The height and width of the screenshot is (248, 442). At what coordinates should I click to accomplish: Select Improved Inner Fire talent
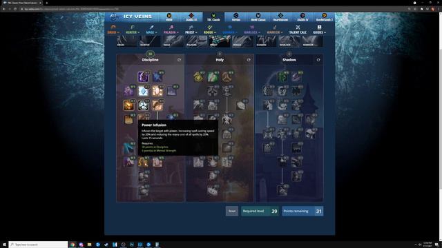pos(129,119)
